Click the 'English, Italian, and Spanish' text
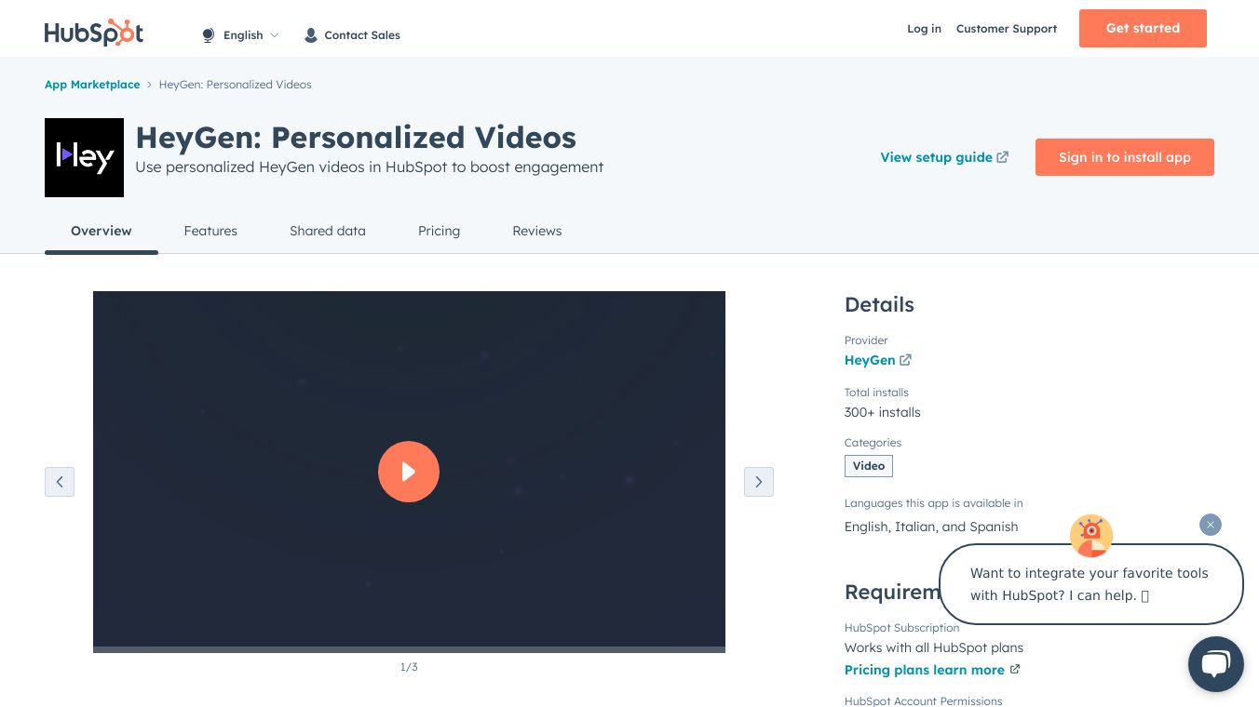 (931, 527)
